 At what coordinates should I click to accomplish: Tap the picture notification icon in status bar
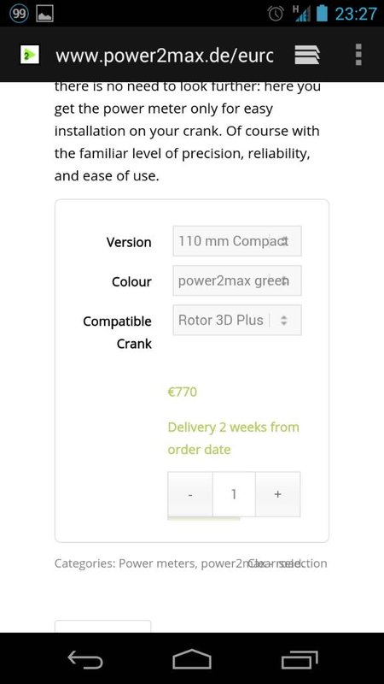pyautogui.click(x=44, y=14)
